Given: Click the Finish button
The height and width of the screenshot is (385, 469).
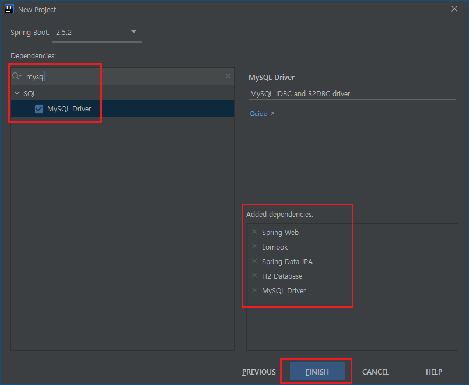Looking at the screenshot, I should (317, 372).
